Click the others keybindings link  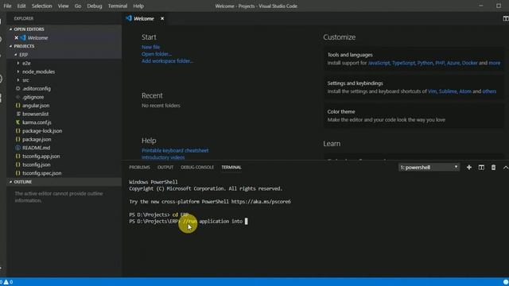click(x=489, y=91)
